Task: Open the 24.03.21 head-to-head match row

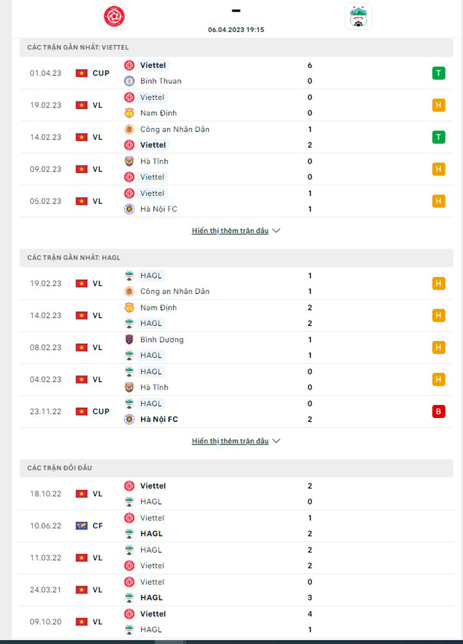Action: (236, 590)
